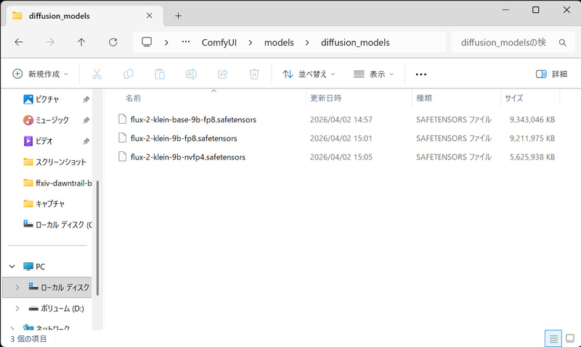Click the Delete trash can icon
This screenshot has width=581, height=347.
click(254, 75)
